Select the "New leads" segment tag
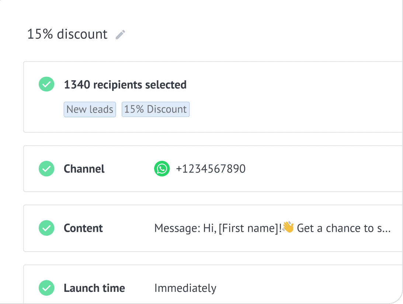 (x=90, y=109)
